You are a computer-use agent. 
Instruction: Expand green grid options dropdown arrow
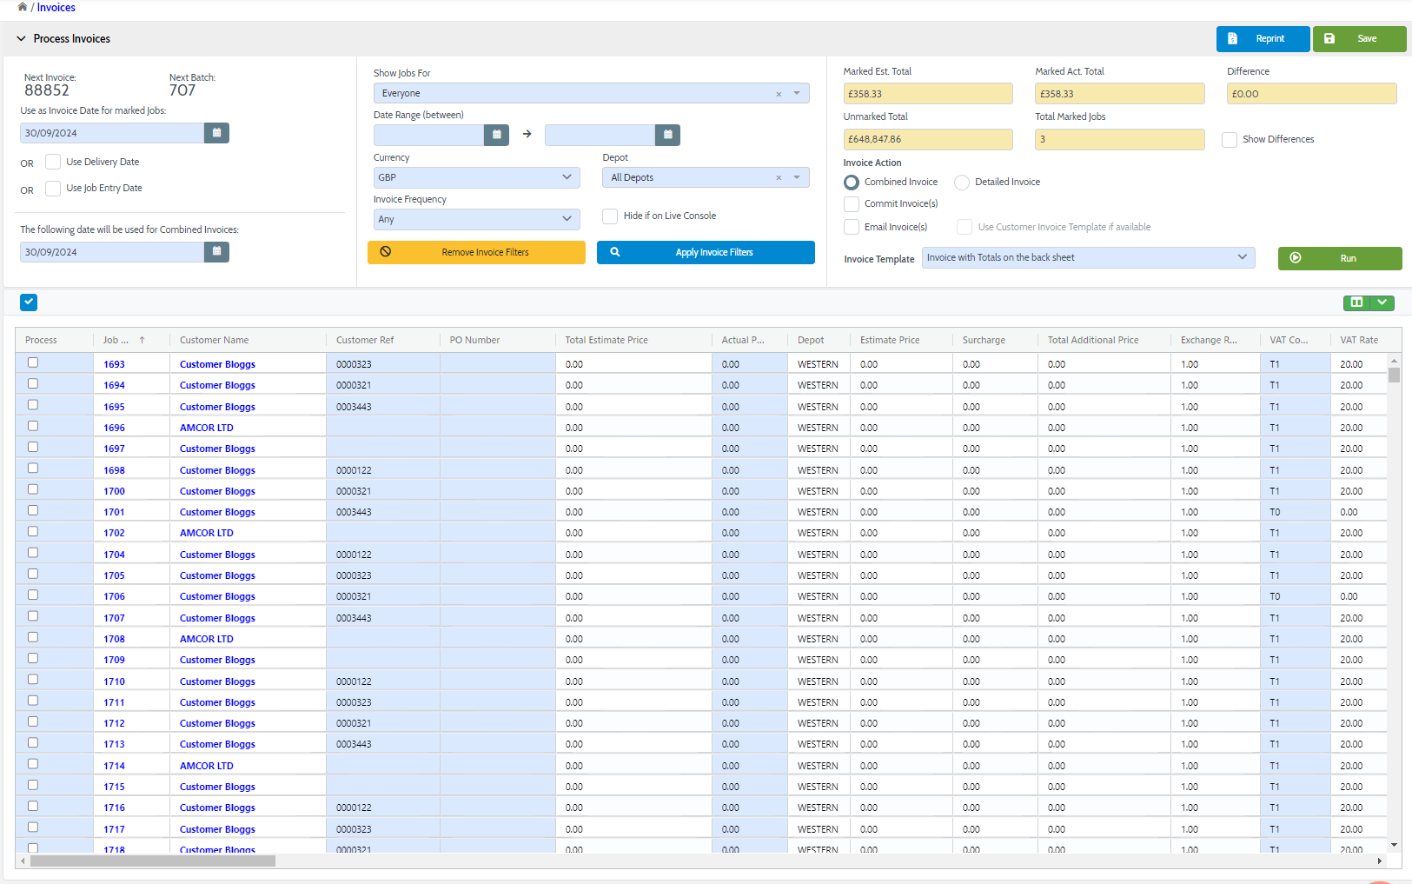(x=1382, y=302)
